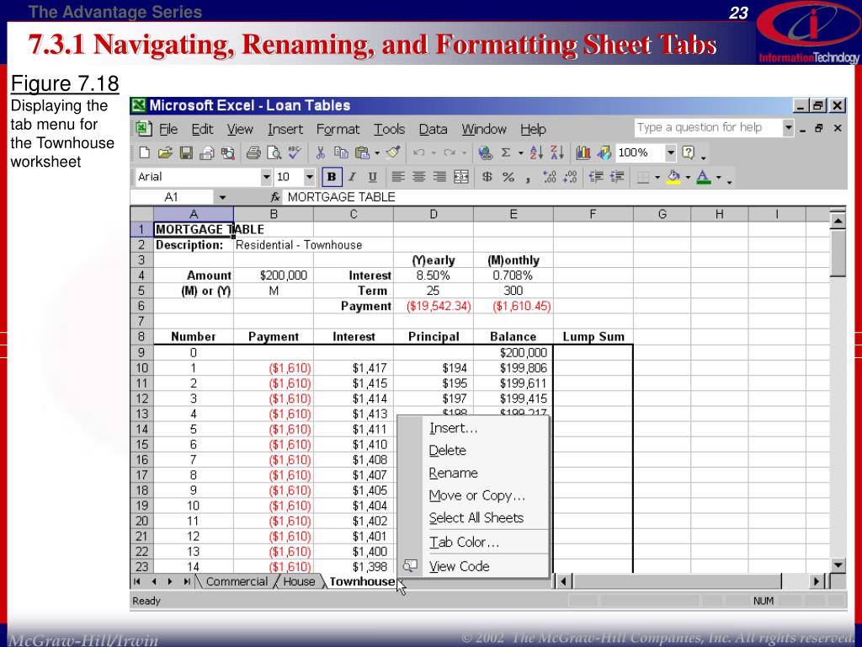862x647 pixels.
Task: Apply Currency Style dollar icon
Action: (x=487, y=177)
